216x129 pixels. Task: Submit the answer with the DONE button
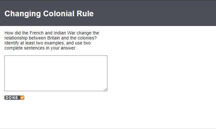14,98
